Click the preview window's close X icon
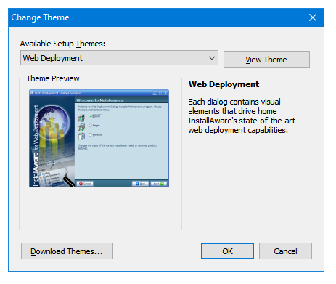The width and height of the screenshot is (336, 284). click(165, 93)
